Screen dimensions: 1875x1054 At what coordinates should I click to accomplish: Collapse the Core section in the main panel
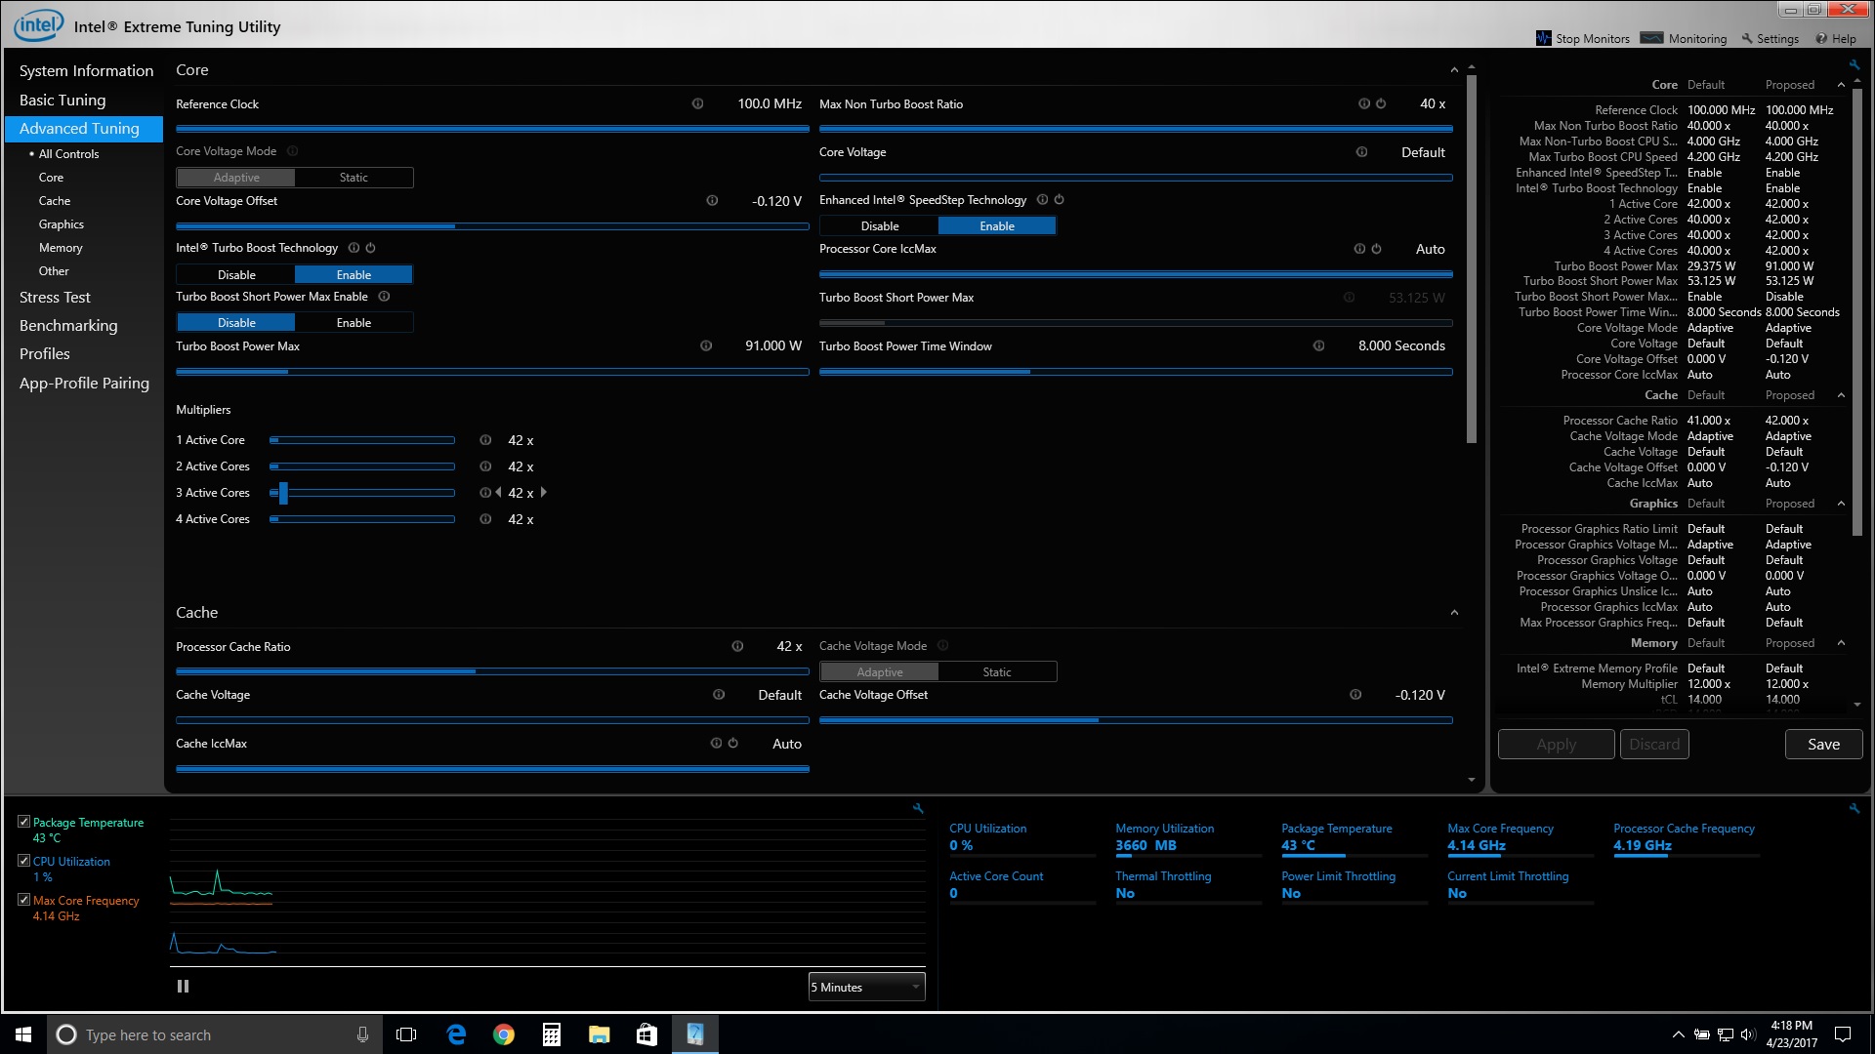tap(1454, 70)
